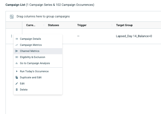Viewport: 161px width, 114px height.
Task: Click the Lapsed_Day 14_Balance>0 target group cell
Action: tap(134, 36)
